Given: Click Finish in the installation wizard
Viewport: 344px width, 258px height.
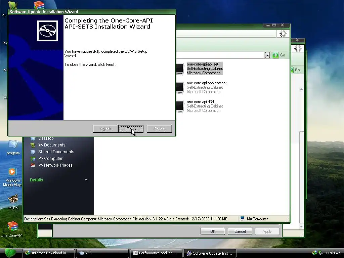Looking at the screenshot, I should 131,129.
